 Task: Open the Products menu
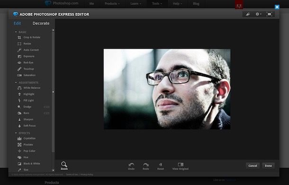pyautogui.click(x=112, y=3)
